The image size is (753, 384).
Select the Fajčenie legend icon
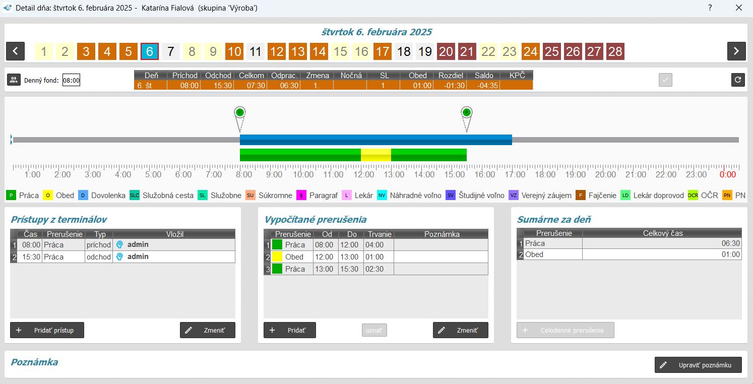tap(580, 196)
